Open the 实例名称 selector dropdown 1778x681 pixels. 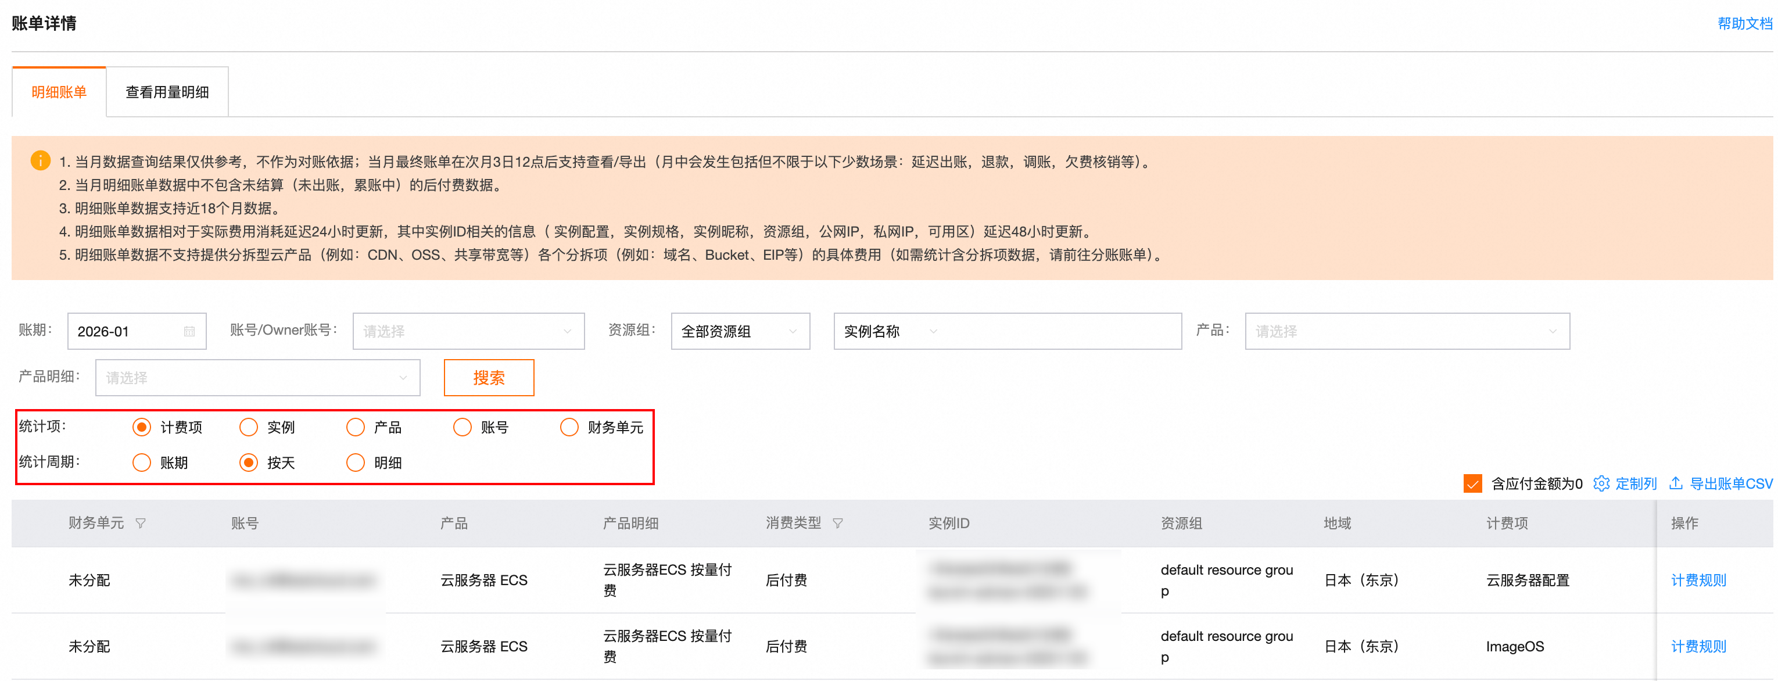(890, 332)
